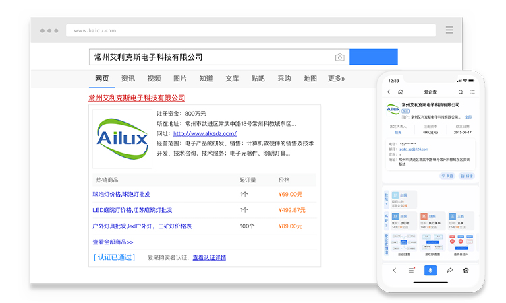Tap the 王磊 executive card
The height and width of the screenshot is (303, 506).
461,221
